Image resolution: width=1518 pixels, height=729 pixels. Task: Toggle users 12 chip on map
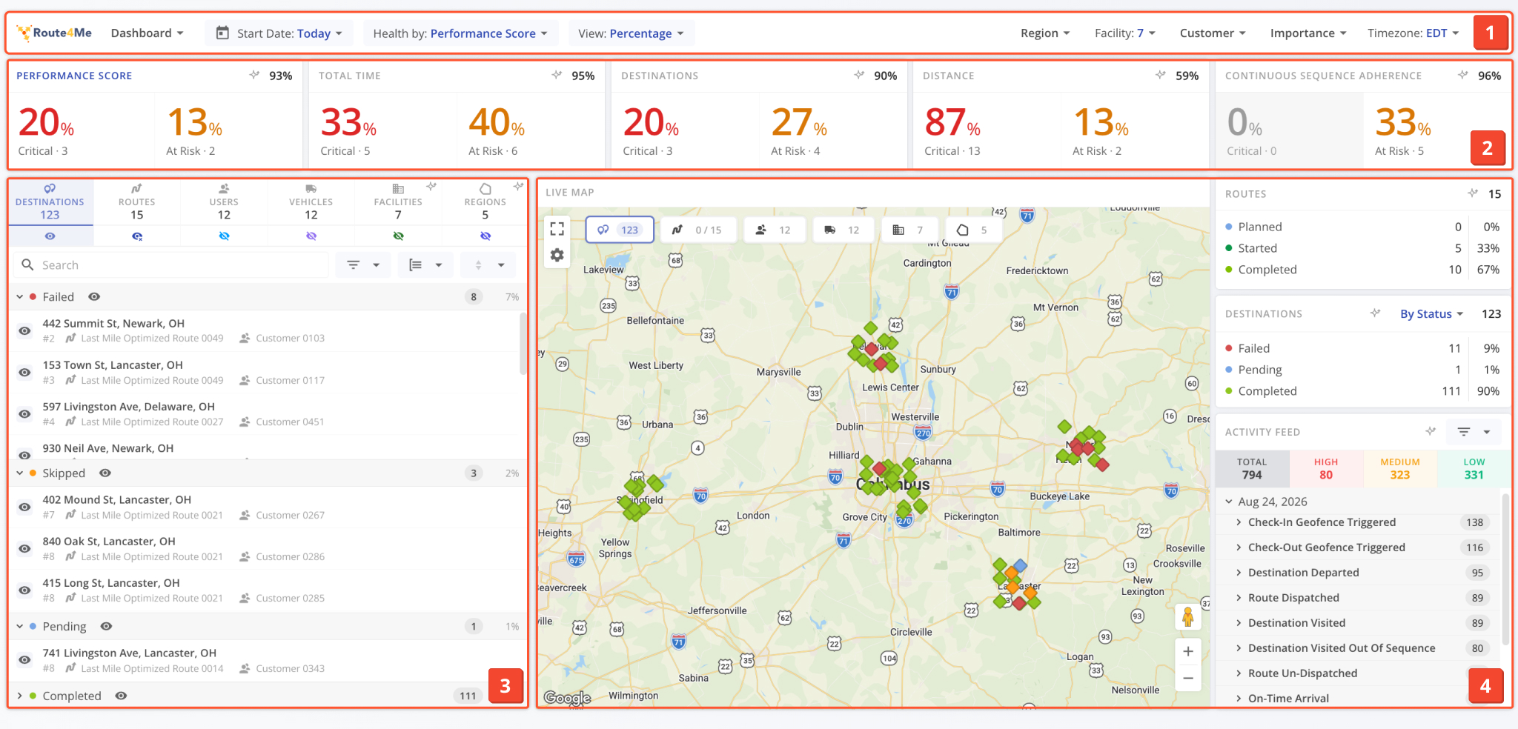coord(774,230)
